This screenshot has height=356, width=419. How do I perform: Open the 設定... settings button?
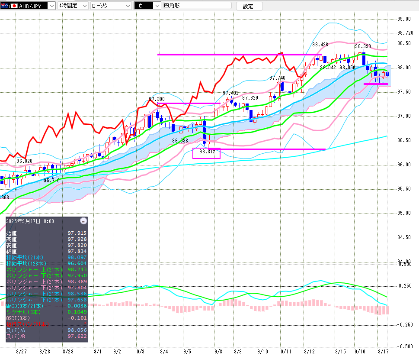tap(249, 6)
